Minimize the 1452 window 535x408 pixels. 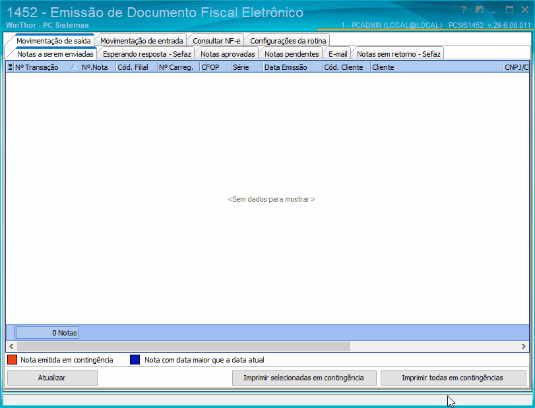[x=493, y=11]
